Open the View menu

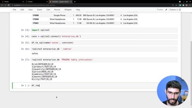[x=31, y=10]
